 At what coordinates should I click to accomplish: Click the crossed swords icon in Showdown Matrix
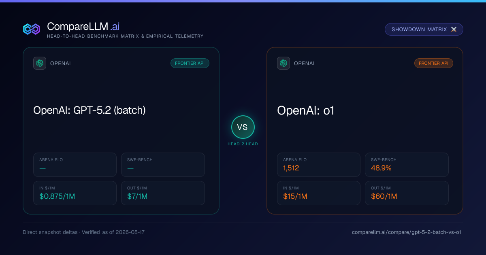tap(454, 30)
